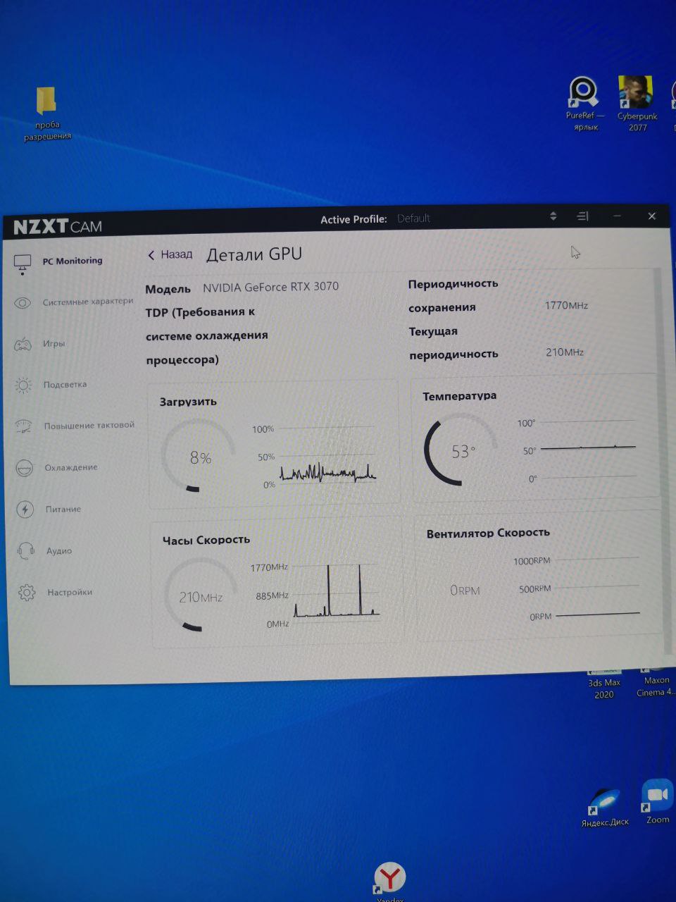Open Настройки in the sidebar

point(70,593)
